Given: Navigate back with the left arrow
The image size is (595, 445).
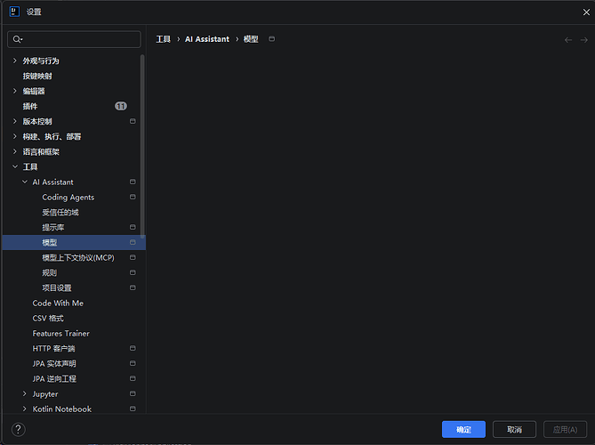Looking at the screenshot, I should (x=568, y=40).
